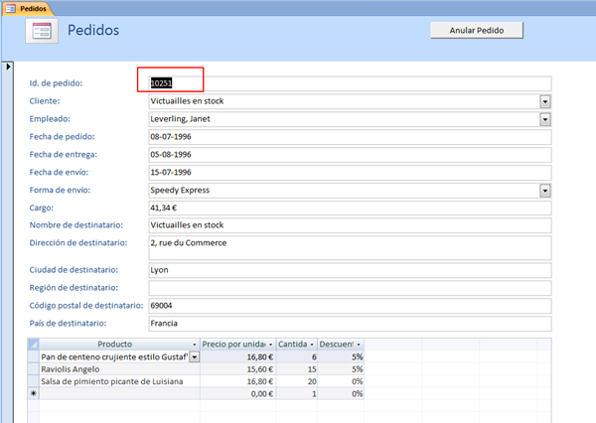Viewport: 596px width, 423px height.
Task: Open the Producto column filter arrow
Action: pos(195,344)
